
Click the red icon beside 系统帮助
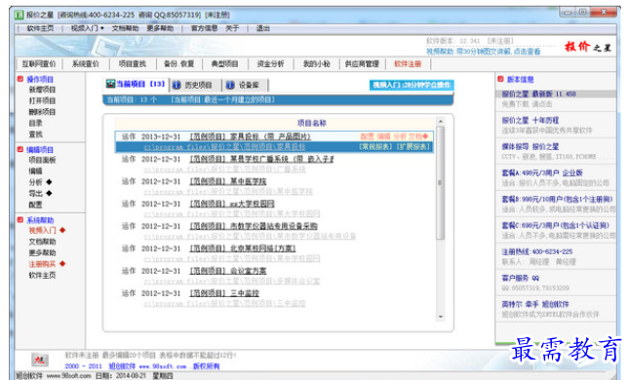(x=20, y=220)
